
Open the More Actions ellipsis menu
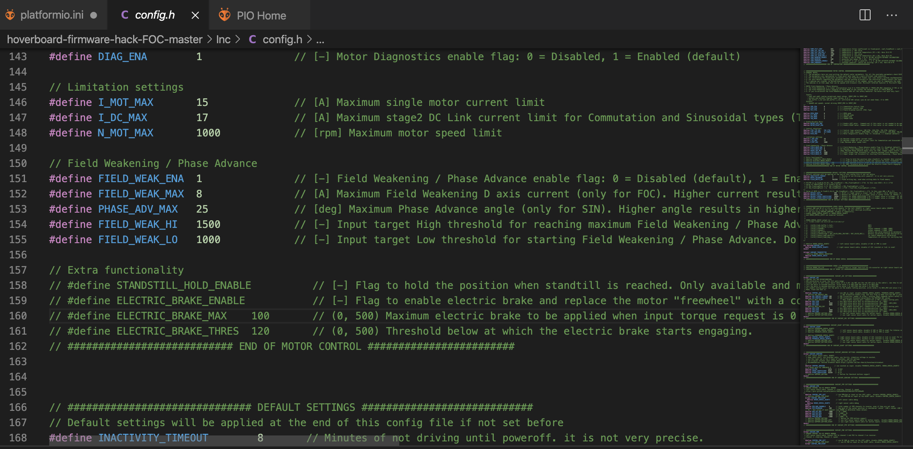click(x=892, y=15)
